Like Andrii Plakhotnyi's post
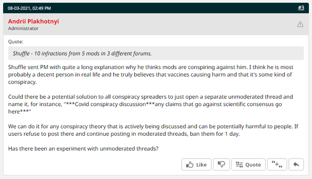 pyautogui.click(x=197, y=164)
